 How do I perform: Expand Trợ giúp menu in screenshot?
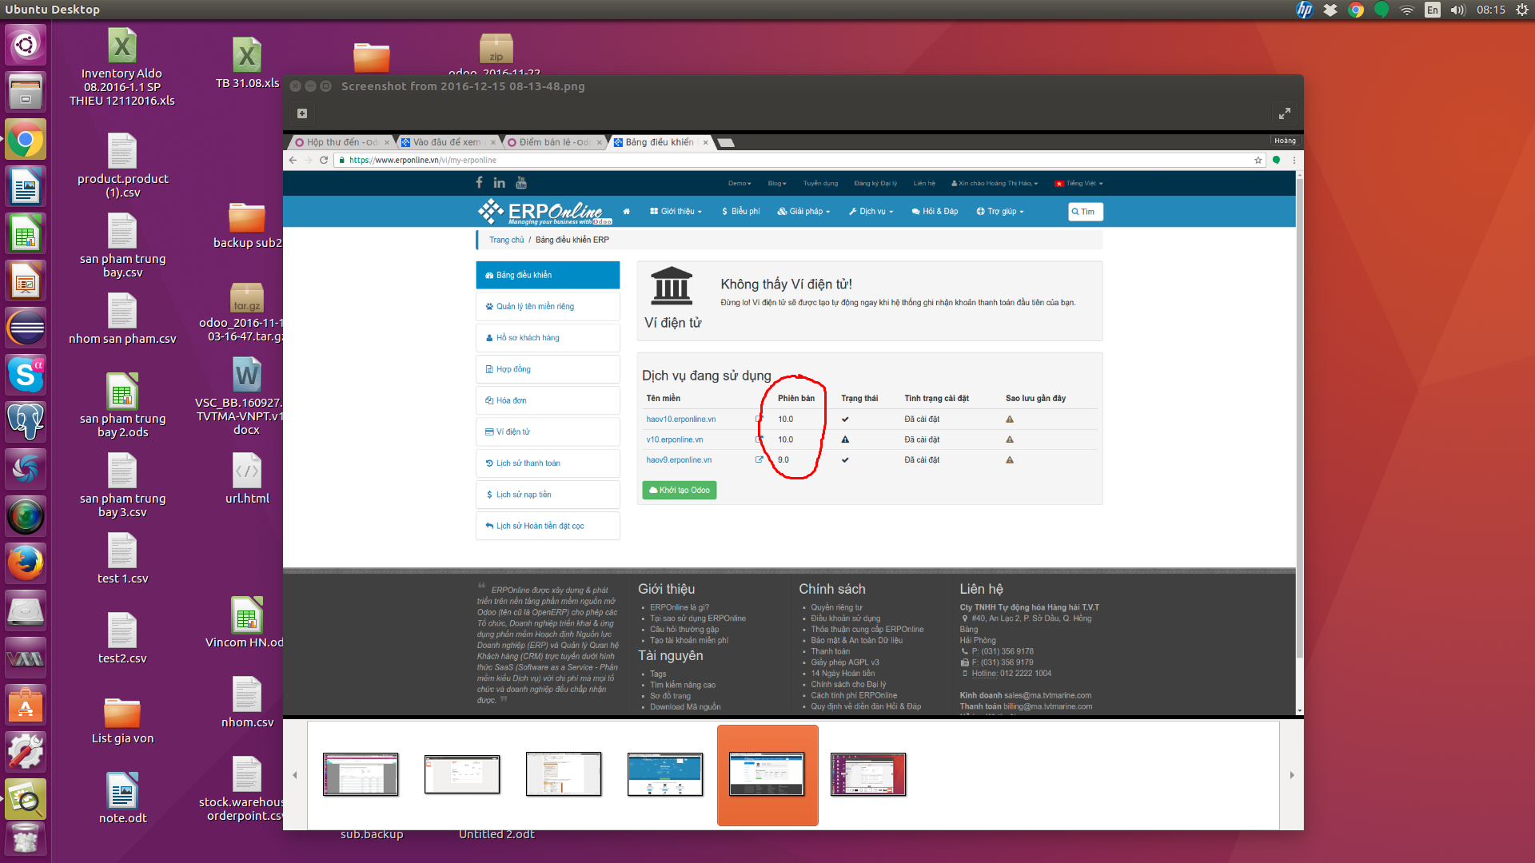click(x=1000, y=212)
